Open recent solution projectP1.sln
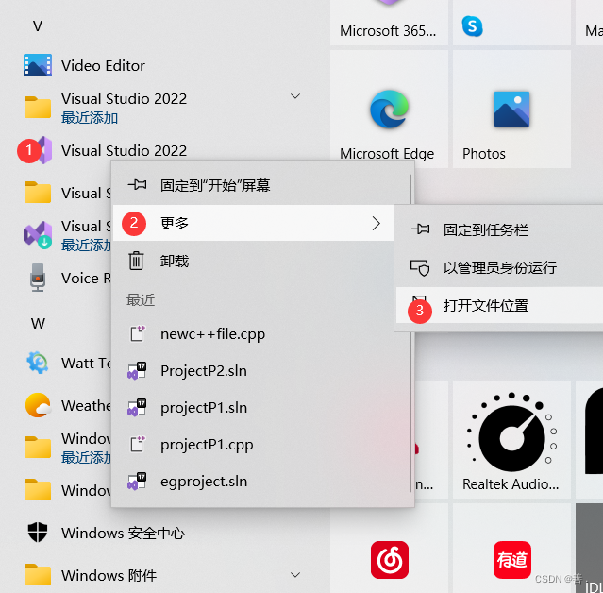This screenshot has width=603, height=593. pos(262,408)
